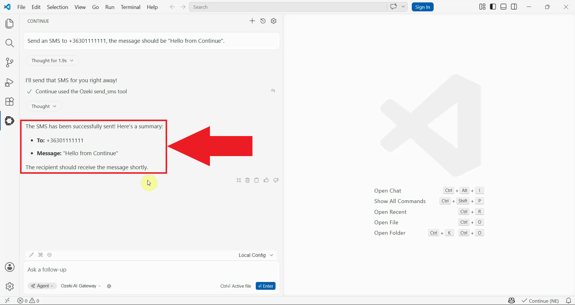Open the Extensions view
This screenshot has width=575, height=305.
point(10,101)
